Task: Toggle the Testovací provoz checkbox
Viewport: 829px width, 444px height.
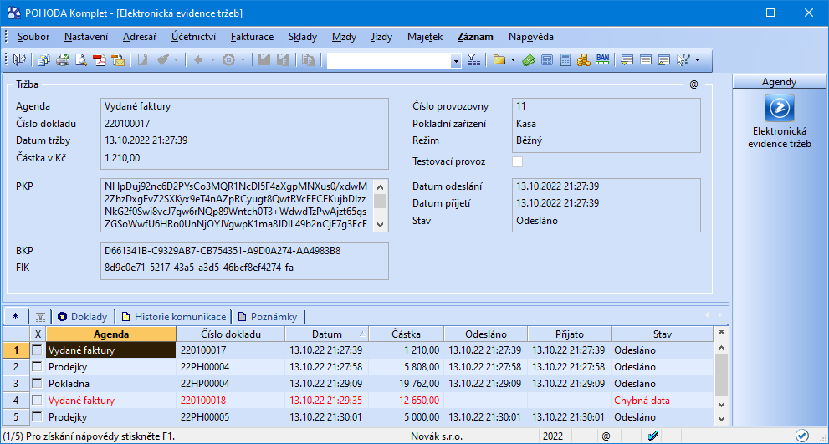Action: coord(517,161)
